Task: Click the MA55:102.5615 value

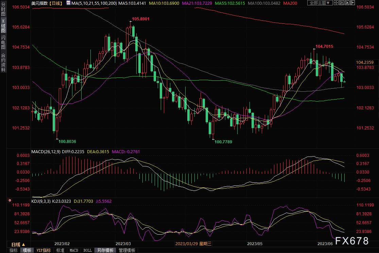Action: point(230,3)
